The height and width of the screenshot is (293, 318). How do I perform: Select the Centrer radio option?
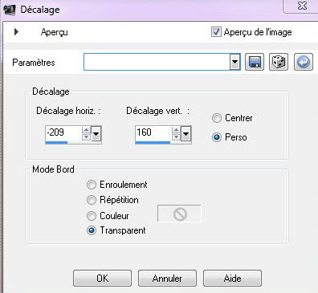(217, 118)
